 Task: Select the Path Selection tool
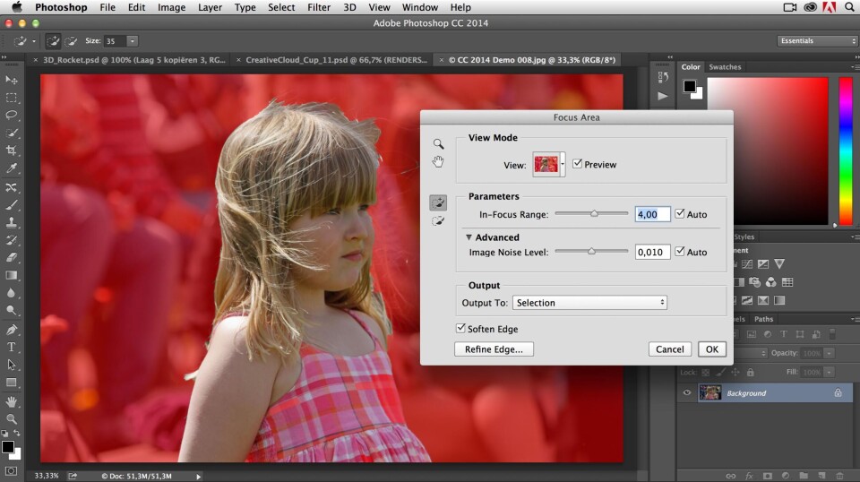(x=11, y=365)
